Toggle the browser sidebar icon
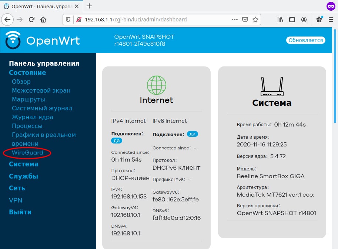This screenshot has width=338, height=249. 292,20
